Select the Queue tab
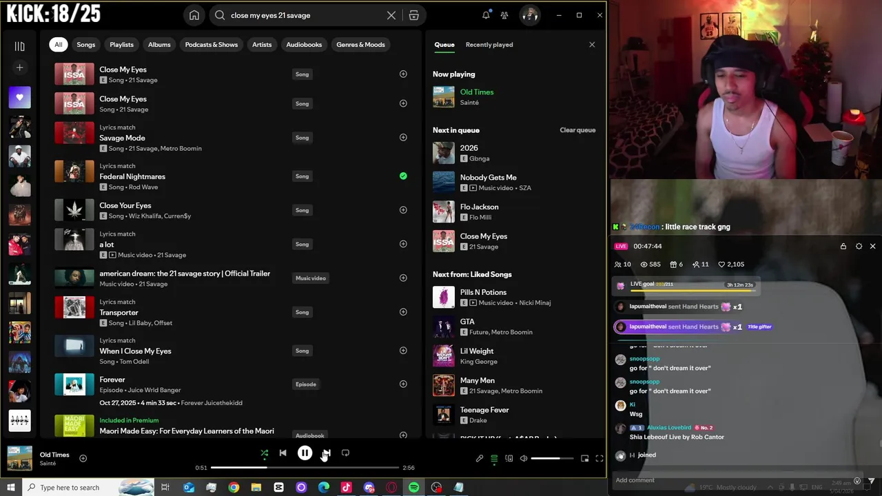 pyautogui.click(x=444, y=45)
